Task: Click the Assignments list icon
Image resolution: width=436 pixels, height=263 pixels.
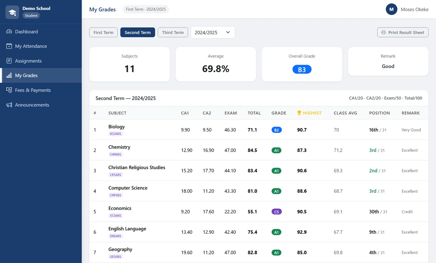Action: coord(9,61)
